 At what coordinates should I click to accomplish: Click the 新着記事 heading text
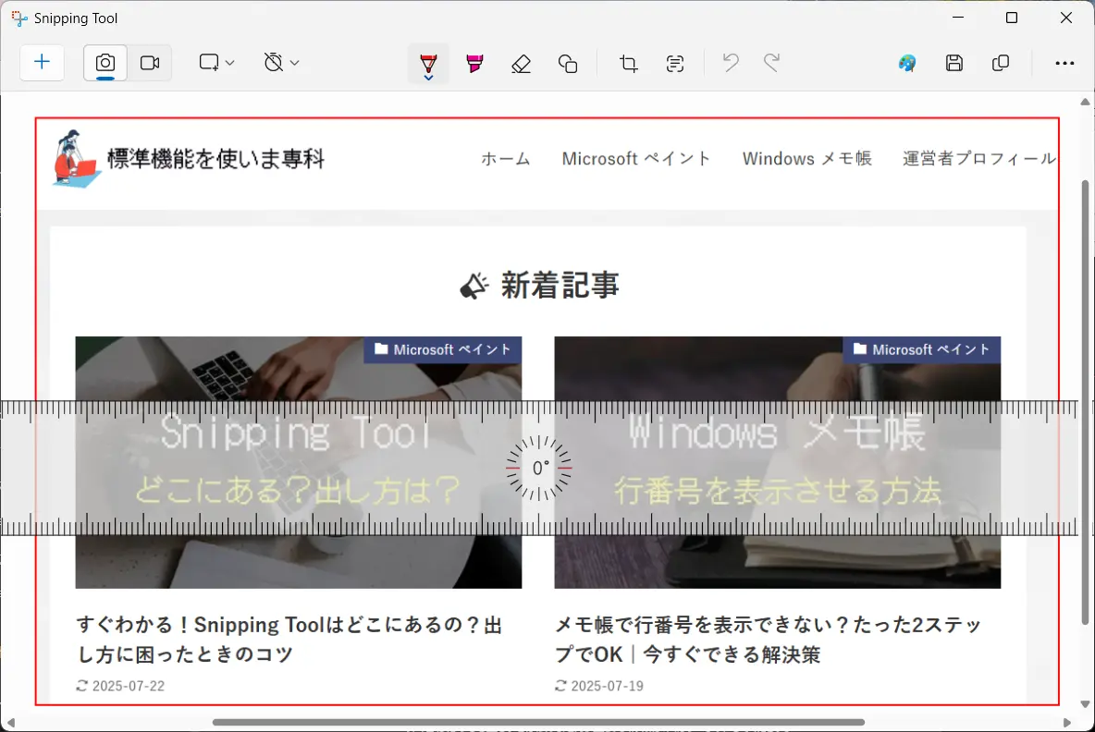[x=560, y=286]
